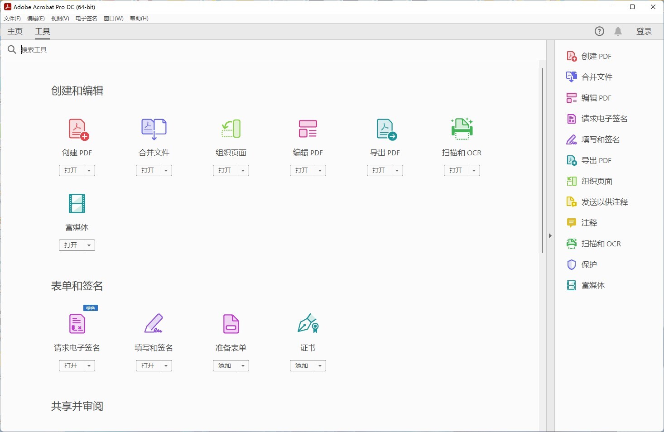Collapse the right pane with the arrow handle
This screenshot has height=432, width=664.
pos(550,236)
